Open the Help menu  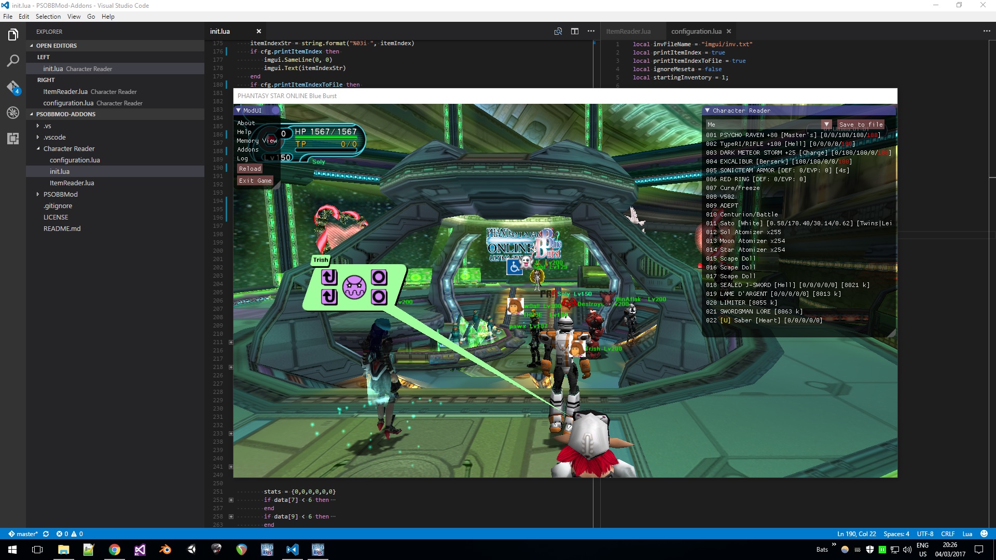[x=108, y=17]
